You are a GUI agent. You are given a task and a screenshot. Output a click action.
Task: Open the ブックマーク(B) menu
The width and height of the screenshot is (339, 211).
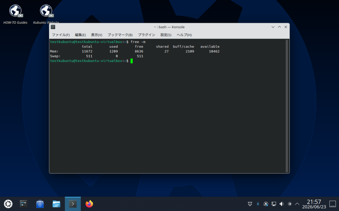click(x=120, y=35)
